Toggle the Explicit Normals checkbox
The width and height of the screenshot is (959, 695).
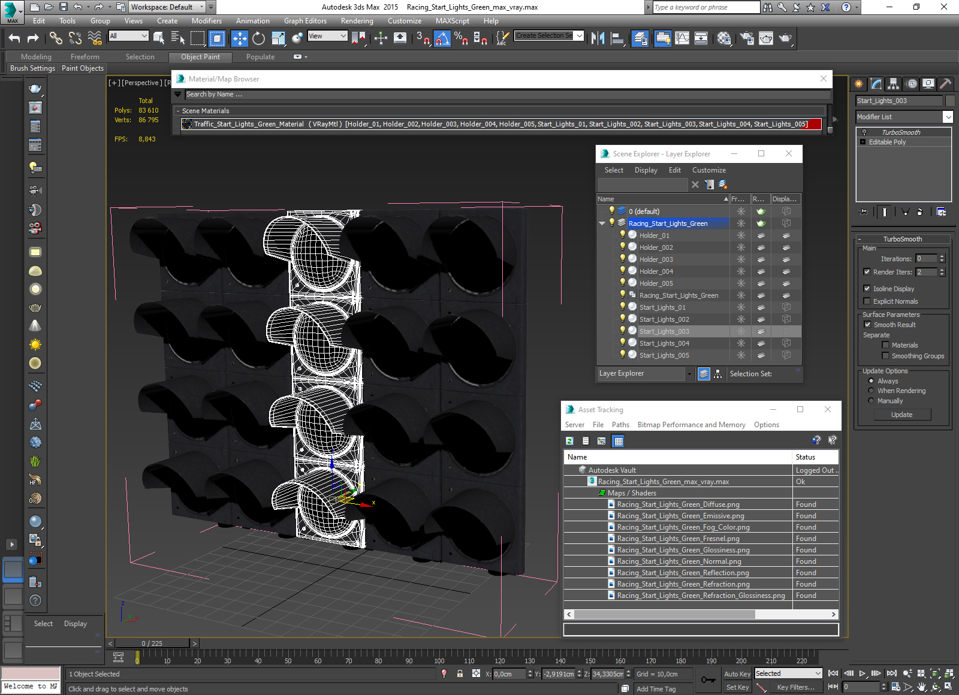[867, 301]
